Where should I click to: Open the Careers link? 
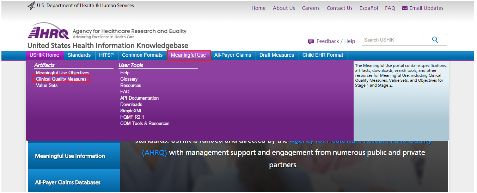(311, 8)
